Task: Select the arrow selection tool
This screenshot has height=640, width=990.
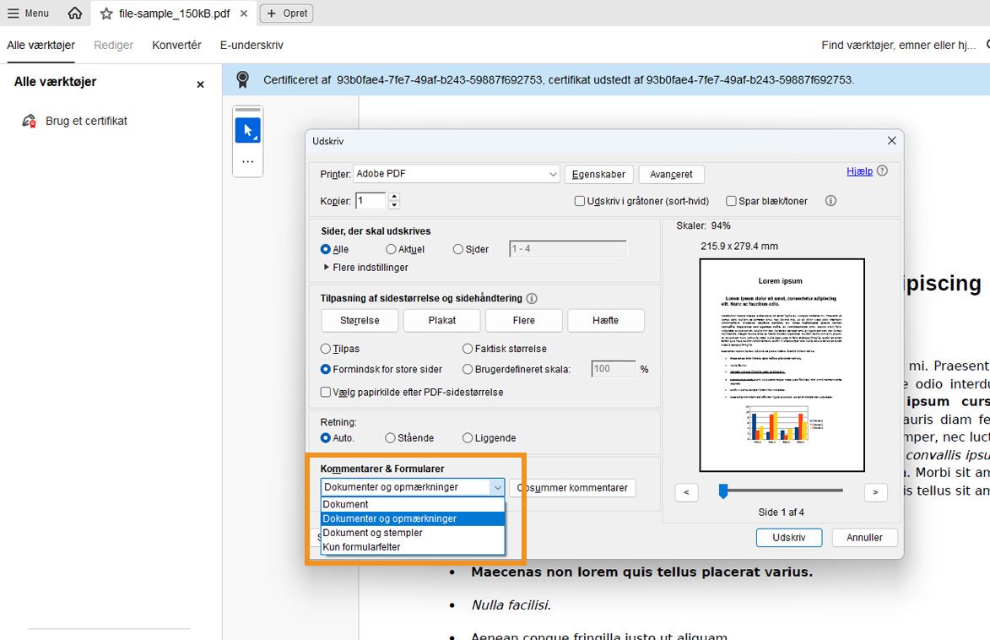Action: tap(247, 130)
